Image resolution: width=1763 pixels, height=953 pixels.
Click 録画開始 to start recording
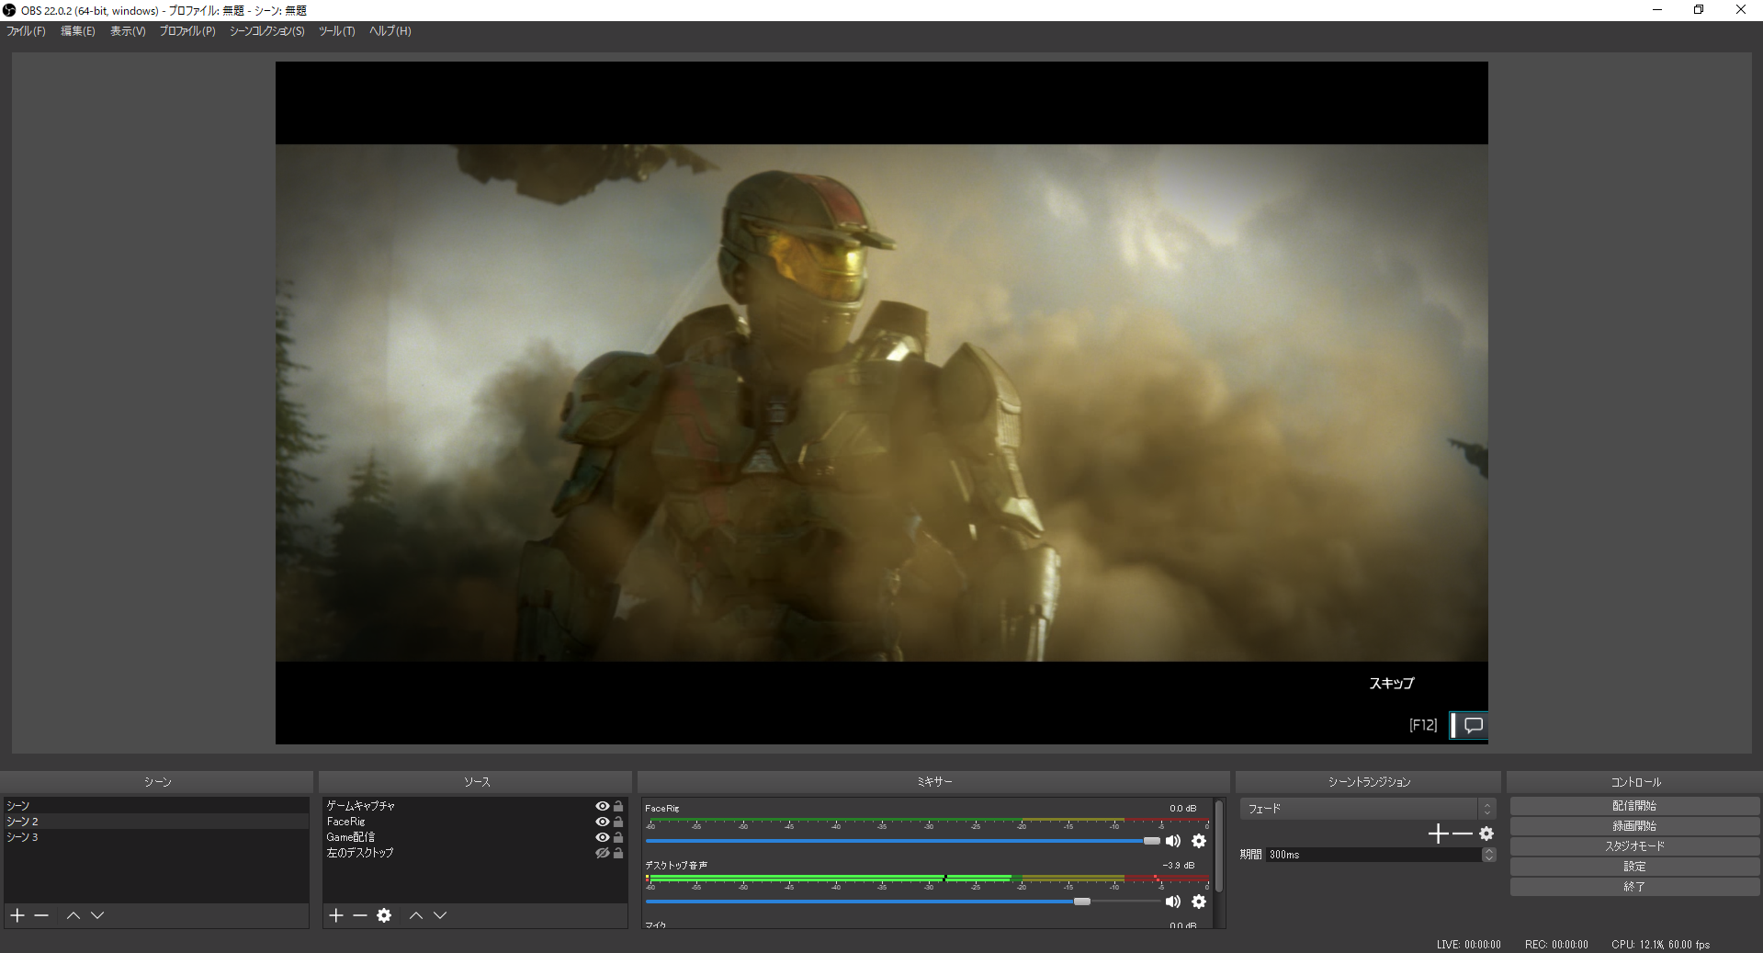tap(1634, 825)
